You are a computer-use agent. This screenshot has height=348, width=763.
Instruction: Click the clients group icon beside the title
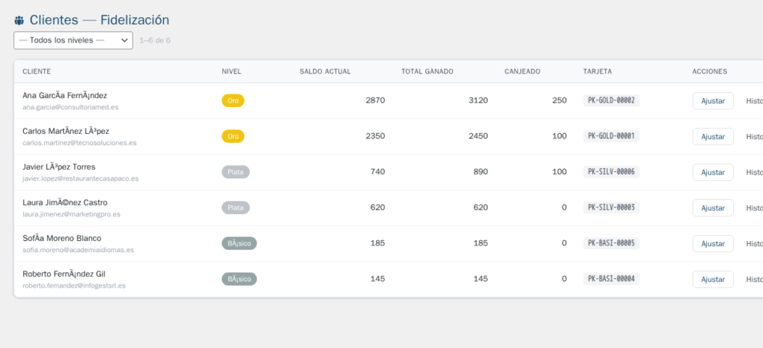click(19, 20)
